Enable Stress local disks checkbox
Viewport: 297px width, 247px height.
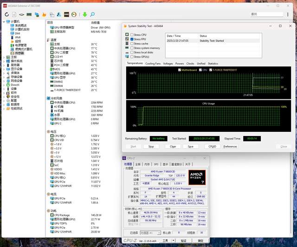click(132, 52)
